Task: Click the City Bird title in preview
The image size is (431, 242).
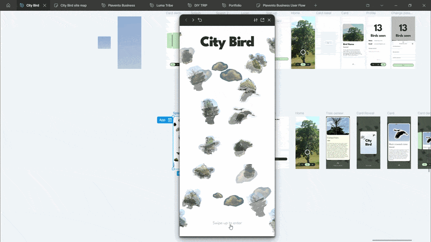Action: point(227,42)
